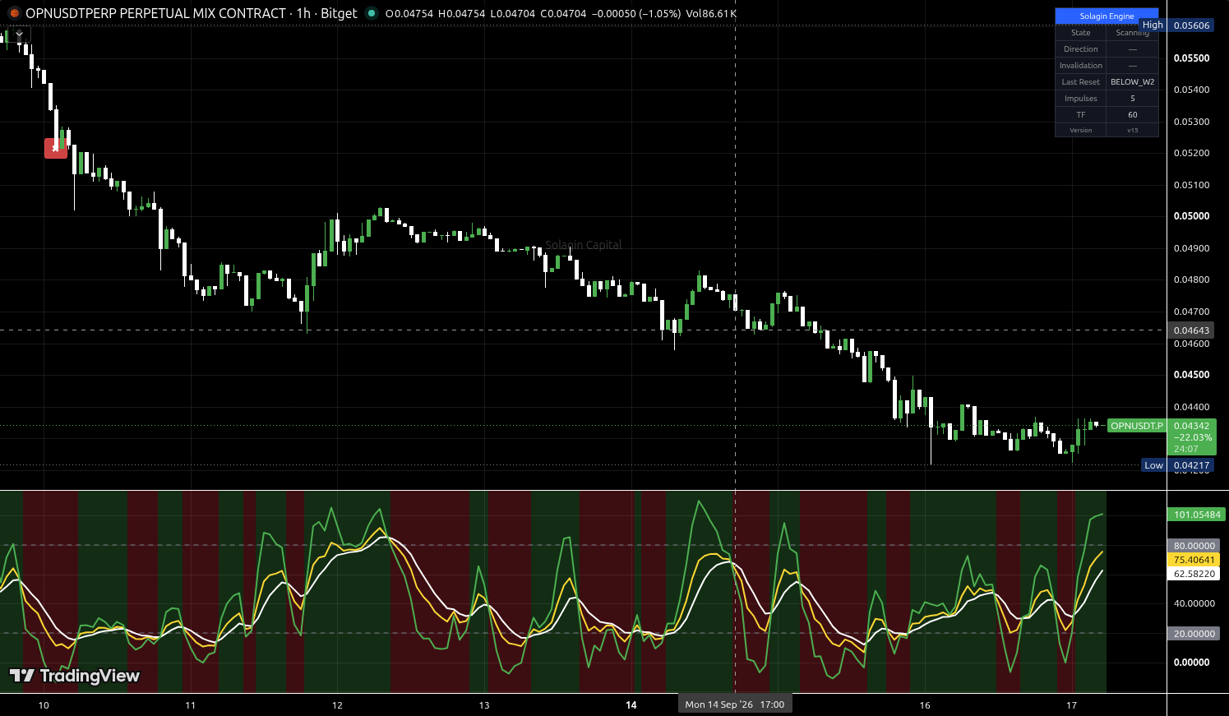
Task: Click the Low value 0.04217 label
Action: pyautogui.click(x=1191, y=465)
